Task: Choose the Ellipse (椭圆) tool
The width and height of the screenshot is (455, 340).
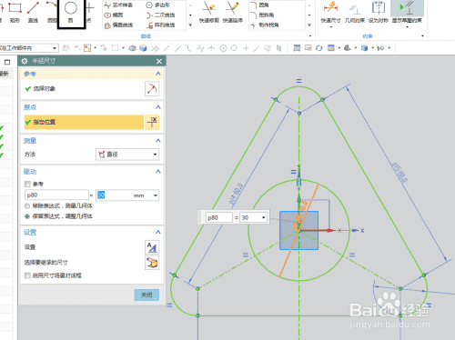Action: pyautogui.click(x=114, y=15)
